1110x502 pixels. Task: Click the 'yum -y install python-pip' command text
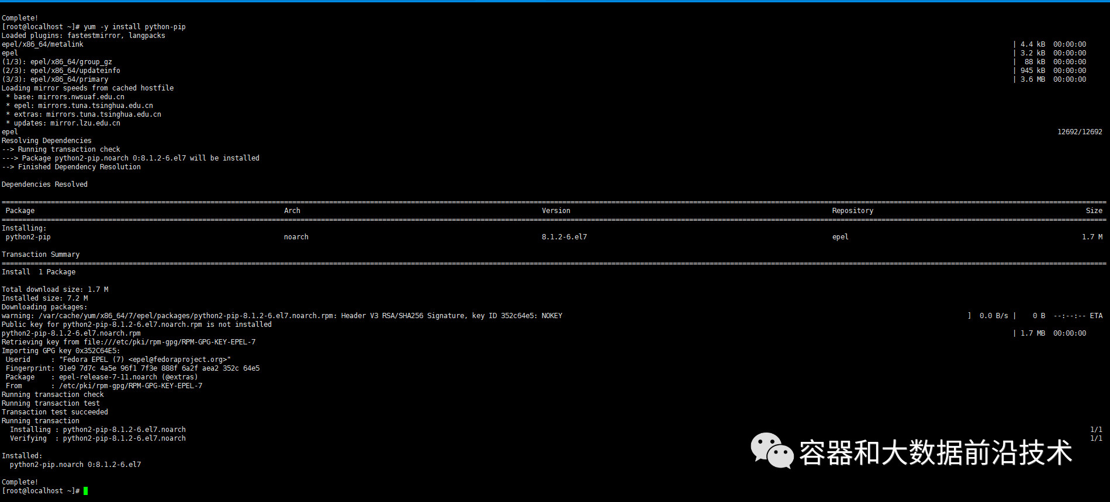coord(134,27)
